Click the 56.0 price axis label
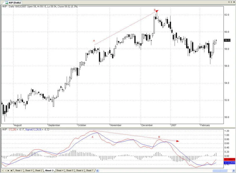The image size is (236, 173). point(227,66)
